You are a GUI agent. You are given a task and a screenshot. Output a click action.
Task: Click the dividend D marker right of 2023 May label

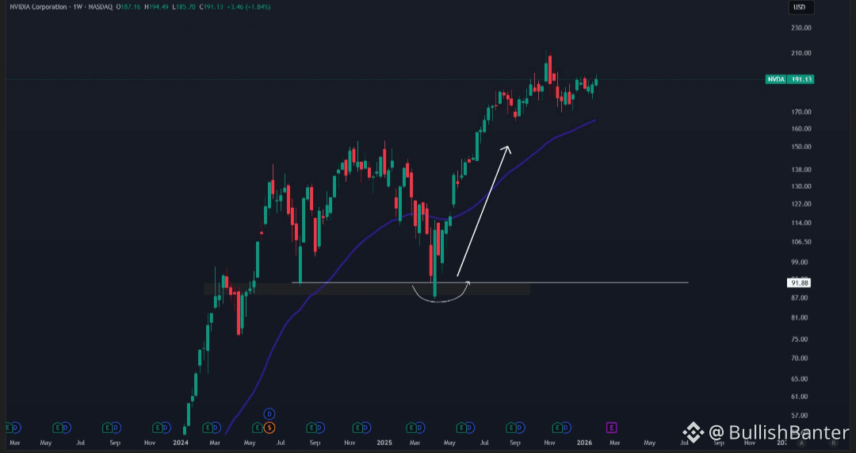66,428
